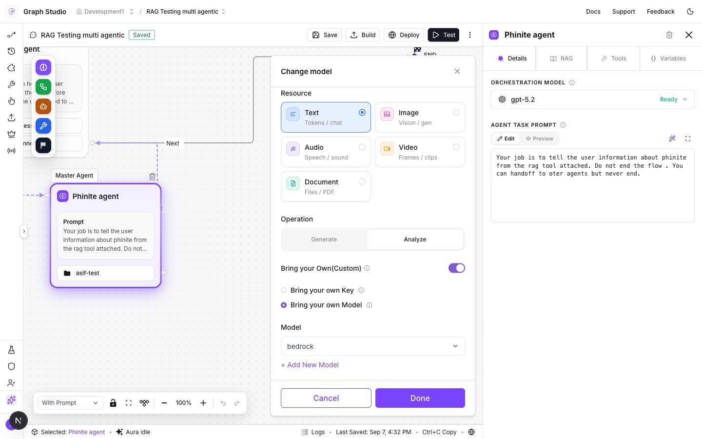702x439 pixels.
Task: Switch to the Variables tab
Action: 668,59
